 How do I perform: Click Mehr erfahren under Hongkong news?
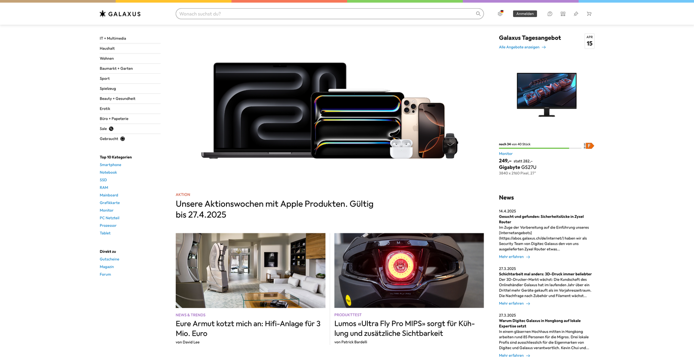511,355
